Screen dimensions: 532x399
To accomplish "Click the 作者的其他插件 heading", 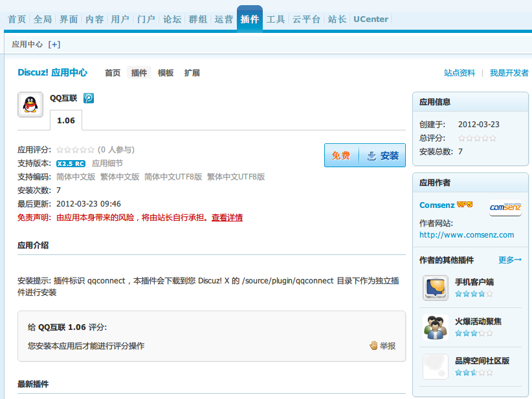I will pyautogui.click(x=447, y=260).
